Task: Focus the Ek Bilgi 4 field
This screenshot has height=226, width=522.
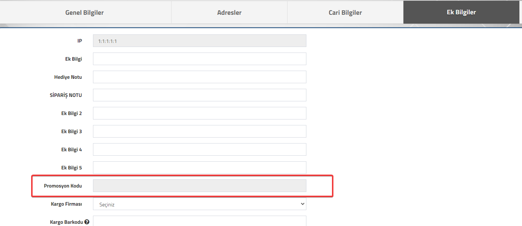Action: coord(200,149)
